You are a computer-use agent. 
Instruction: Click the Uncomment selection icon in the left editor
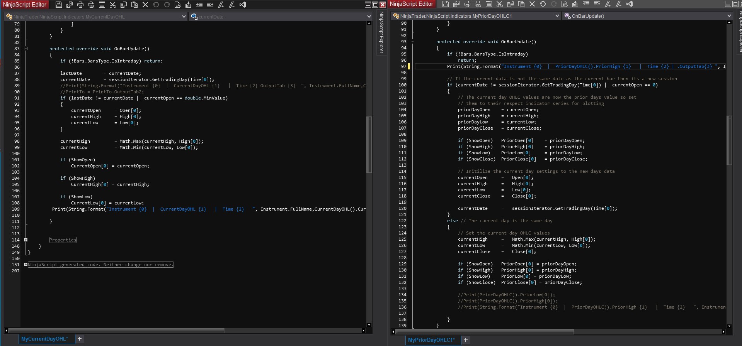point(232,5)
